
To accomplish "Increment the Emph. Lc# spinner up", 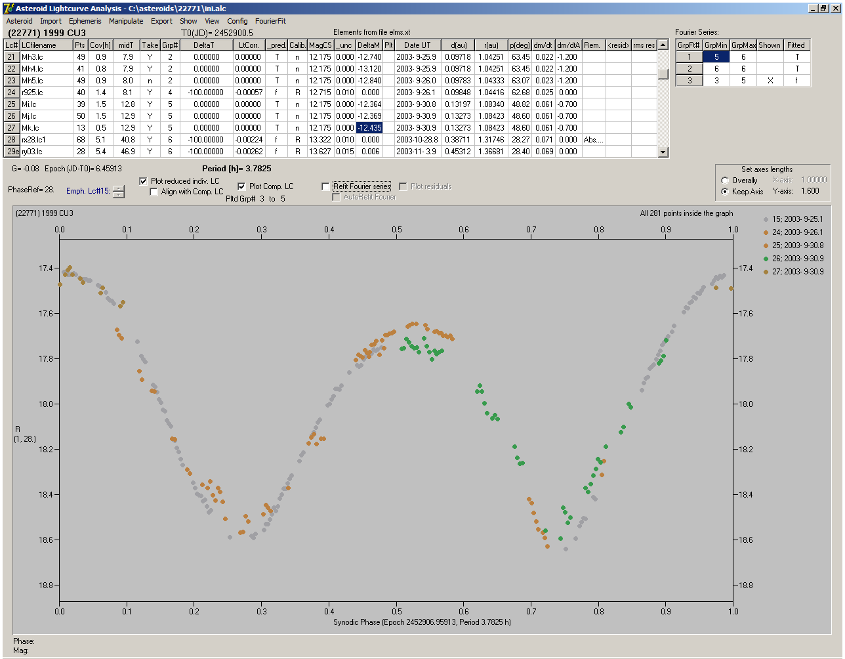I will 118,188.
